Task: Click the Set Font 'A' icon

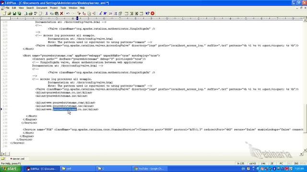Action: (100, 13)
